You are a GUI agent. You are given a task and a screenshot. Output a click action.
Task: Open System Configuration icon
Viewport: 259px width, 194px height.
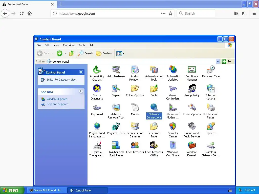click(97, 149)
